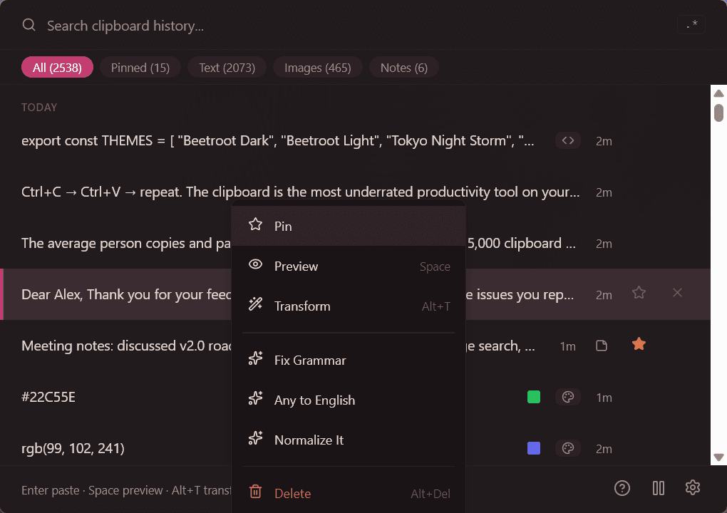Click the pause icon in the bottom bar
727x513 pixels.
point(658,488)
